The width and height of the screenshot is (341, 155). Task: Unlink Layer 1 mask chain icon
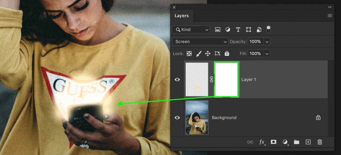211,79
